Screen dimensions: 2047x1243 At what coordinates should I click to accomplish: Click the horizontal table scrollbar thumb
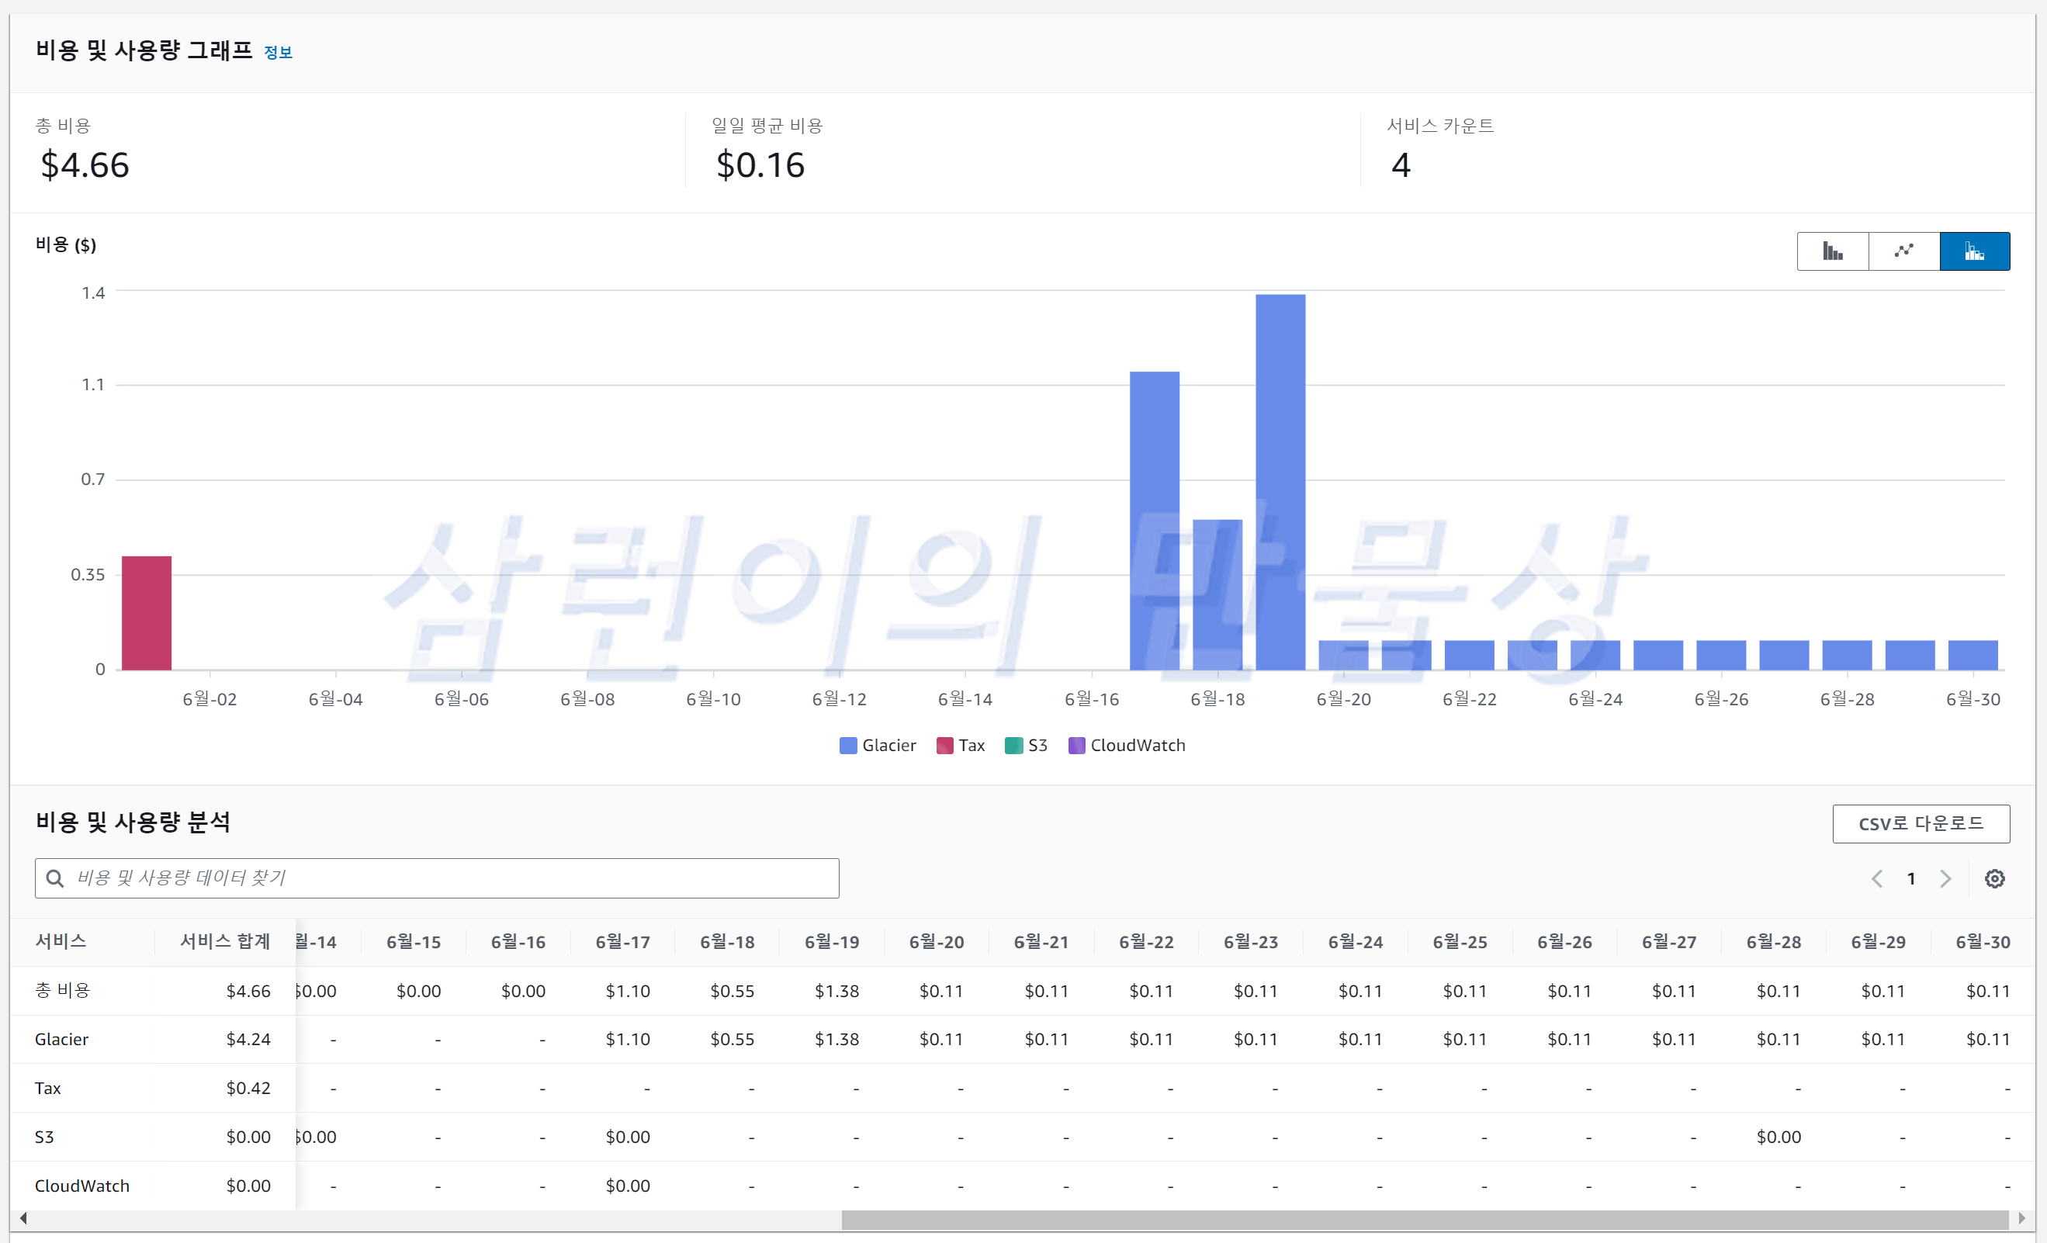click(x=1424, y=1219)
